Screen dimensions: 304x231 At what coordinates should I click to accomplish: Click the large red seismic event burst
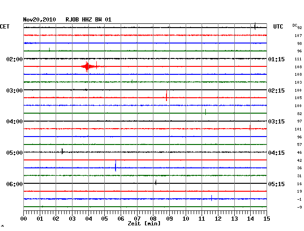[x=87, y=67]
